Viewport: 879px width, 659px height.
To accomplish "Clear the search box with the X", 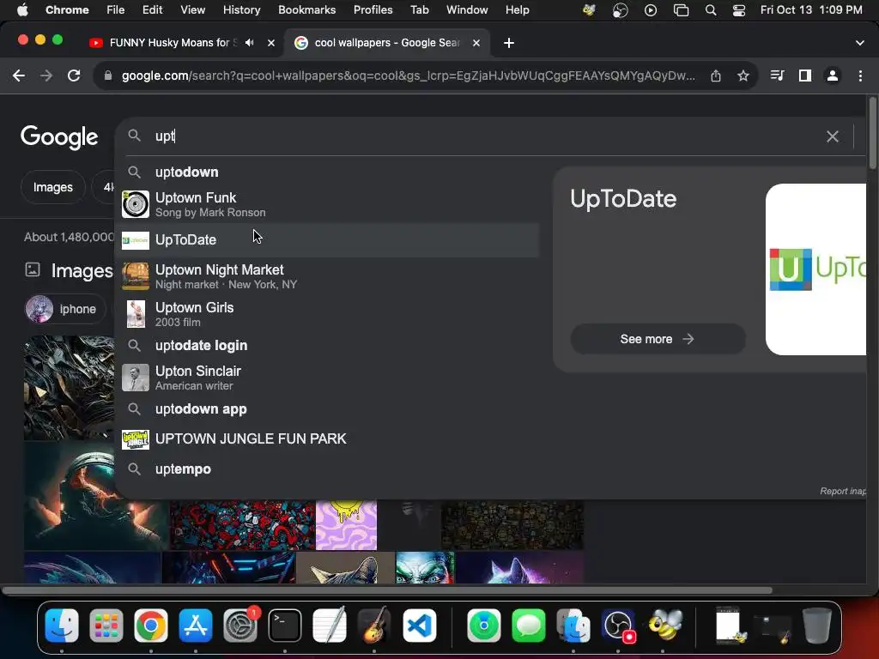I will pyautogui.click(x=832, y=136).
